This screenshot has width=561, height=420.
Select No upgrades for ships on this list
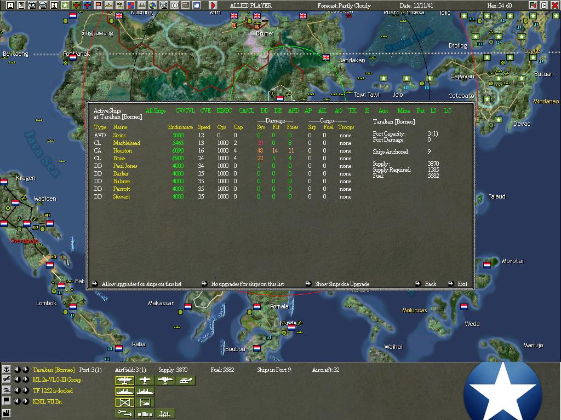pyautogui.click(x=248, y=284)
